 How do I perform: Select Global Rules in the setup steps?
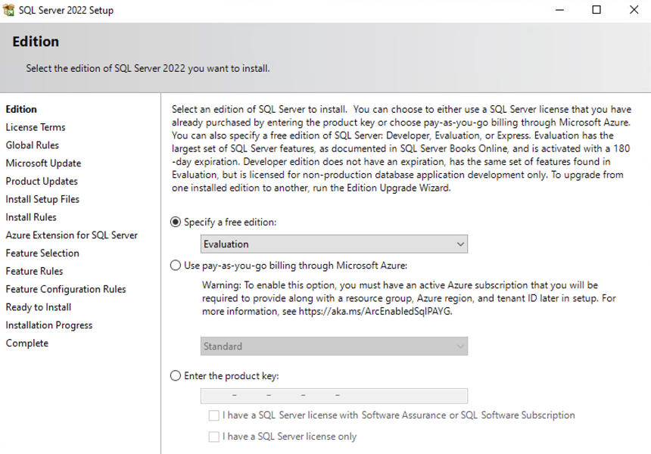pyautogui.click(x=32, y=145)
